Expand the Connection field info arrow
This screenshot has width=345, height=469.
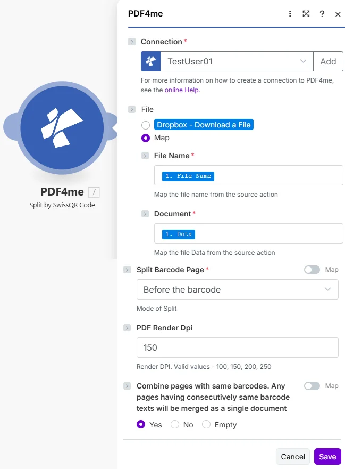132,42
